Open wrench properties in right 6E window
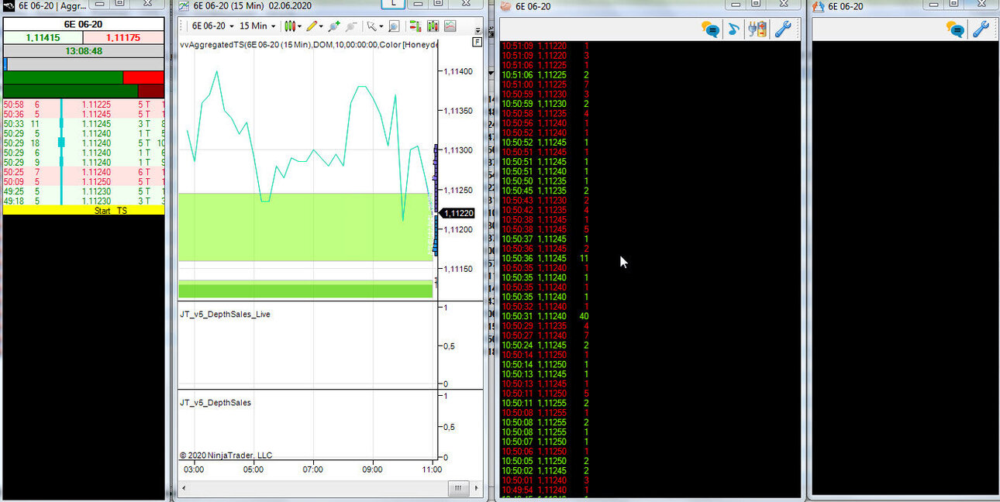1000x502 pixels. pyautogui.click(x=981, y=29)
